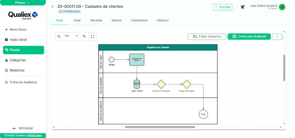The width and height of the screenshot is (295, 138).
Task: Open the Opções menu button
Action: (223, 7)
